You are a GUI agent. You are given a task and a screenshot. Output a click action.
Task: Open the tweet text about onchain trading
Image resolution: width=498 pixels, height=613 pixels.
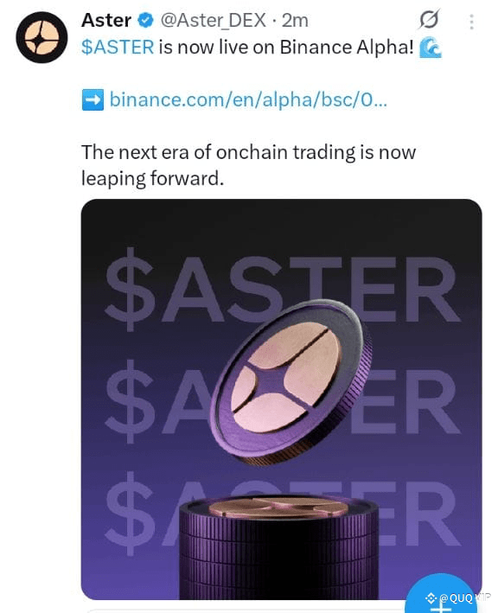pos(248,165)
